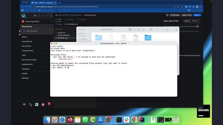The height and width of the screenshot is (125, 223).
Task: Click the Chrome address bar
Action: coord(102,7)
